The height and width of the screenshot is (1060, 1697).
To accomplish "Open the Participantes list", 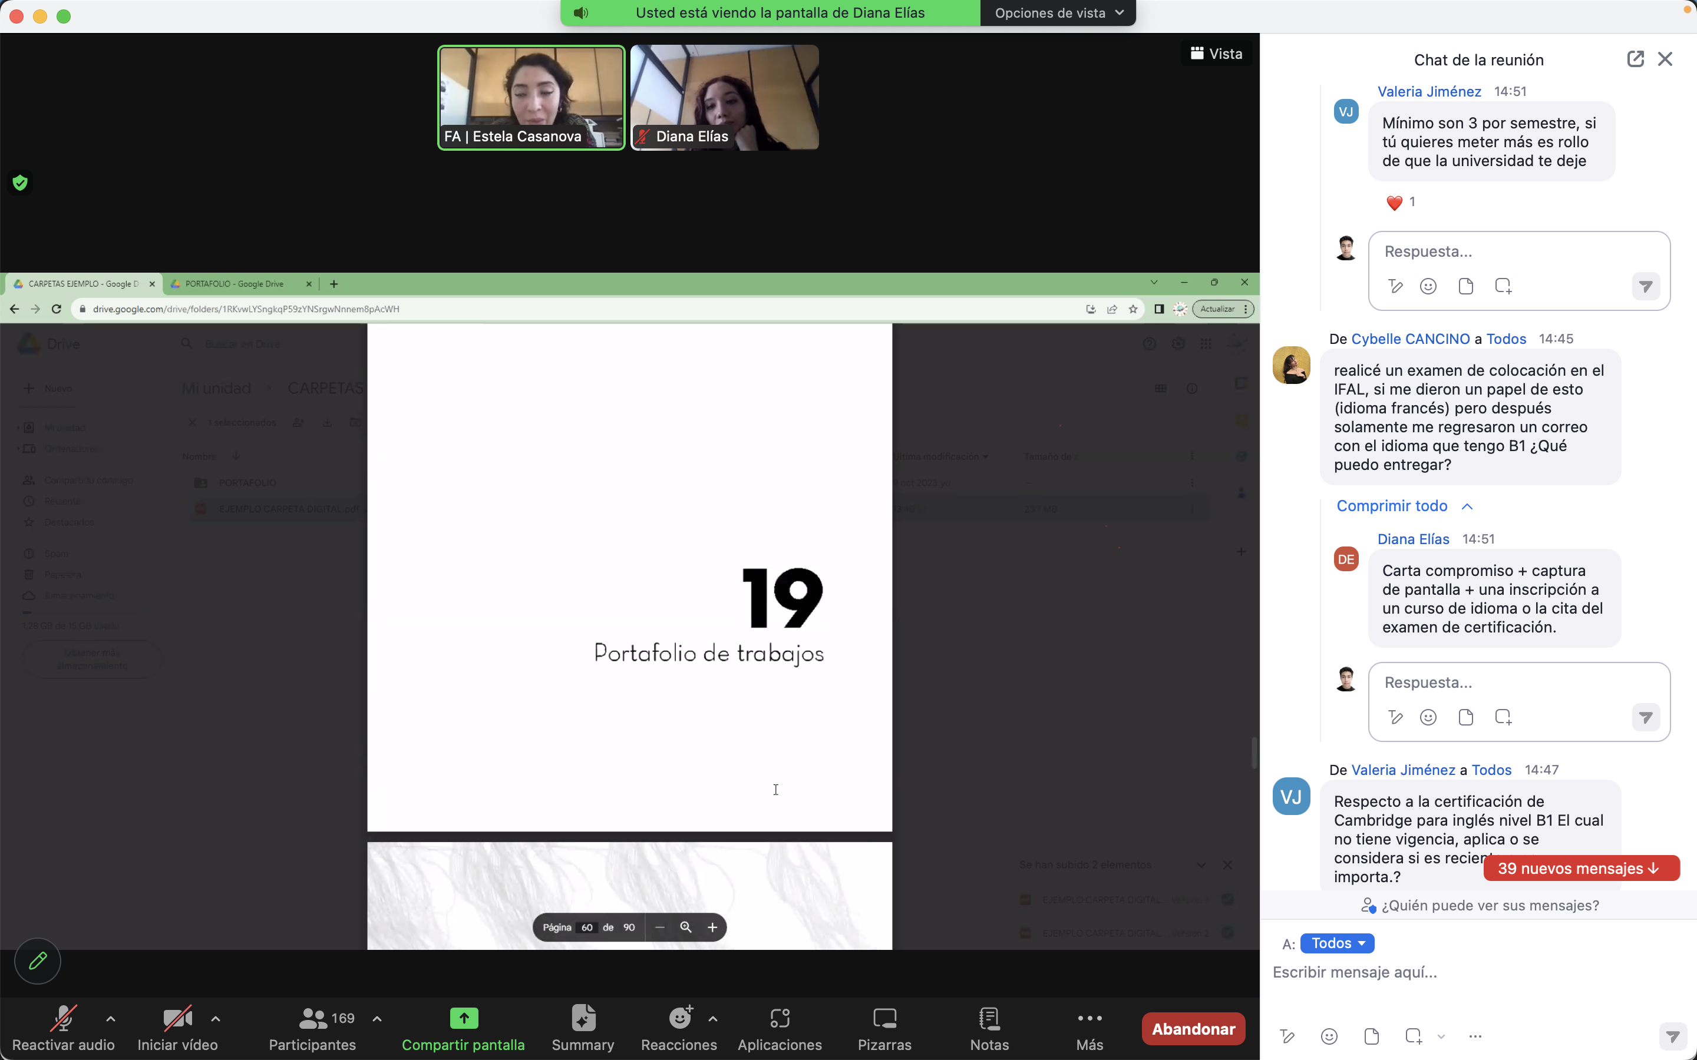I will point(313,1027).
